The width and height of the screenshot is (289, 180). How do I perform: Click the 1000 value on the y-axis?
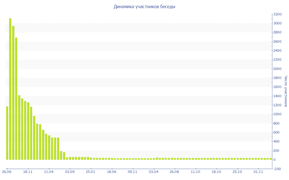tap(277, 114)
